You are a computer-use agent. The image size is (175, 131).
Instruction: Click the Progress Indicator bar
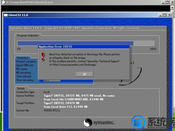tap(86, 43)
